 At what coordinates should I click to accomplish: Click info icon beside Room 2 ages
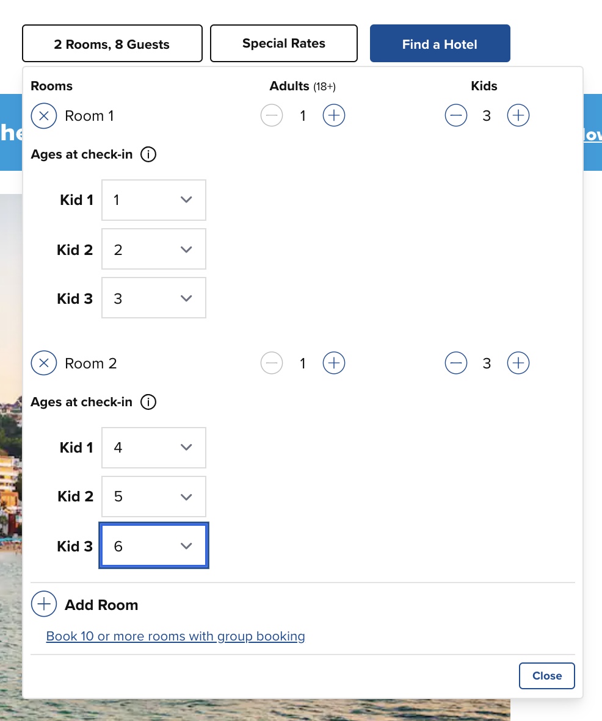point(148,402)
